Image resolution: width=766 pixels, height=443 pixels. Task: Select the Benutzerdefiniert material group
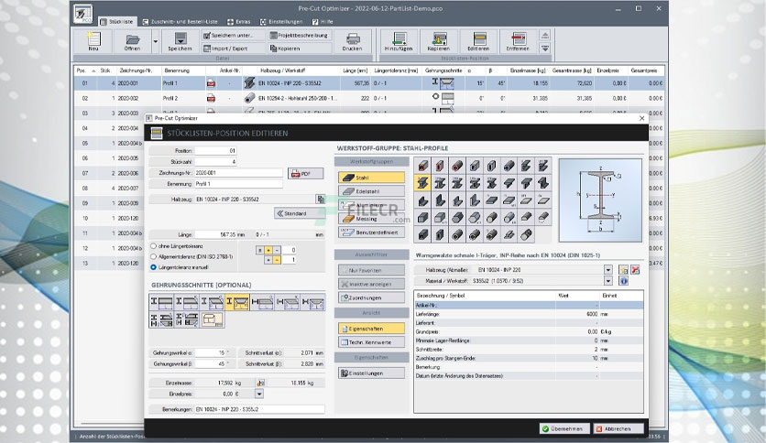[x=371, y=232]
